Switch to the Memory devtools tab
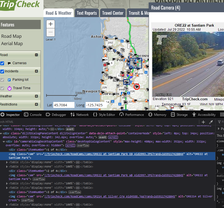 point(157,114)
